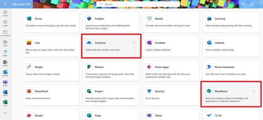263x120 pixels.
Task: Click 'A simple and secure mobile chat' text
Action: [x=168, y=26]
